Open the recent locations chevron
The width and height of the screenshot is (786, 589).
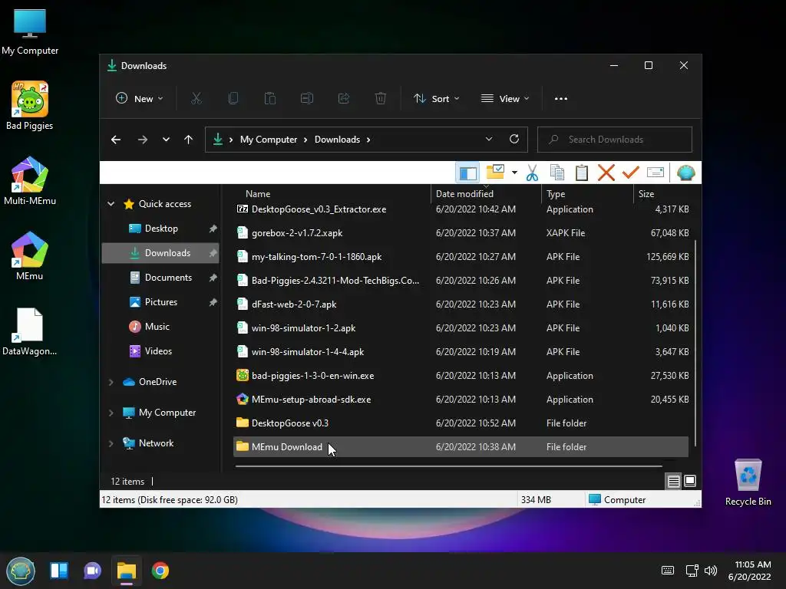pos(166,140)
